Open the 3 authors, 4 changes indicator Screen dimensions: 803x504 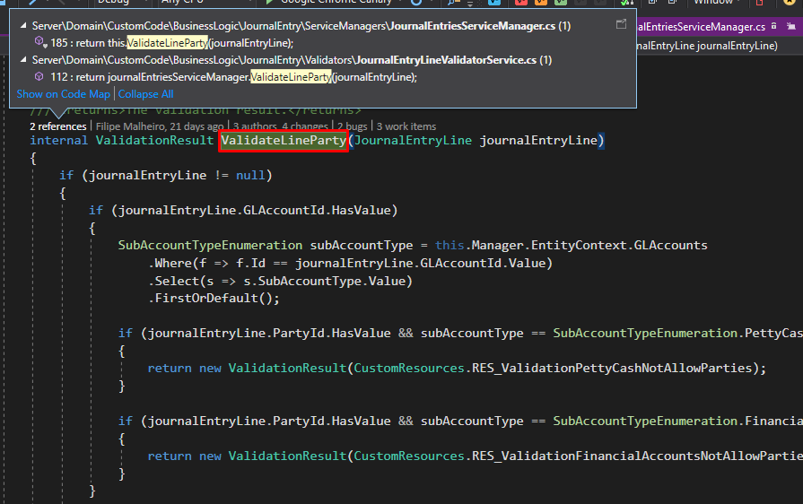[280, 126]
